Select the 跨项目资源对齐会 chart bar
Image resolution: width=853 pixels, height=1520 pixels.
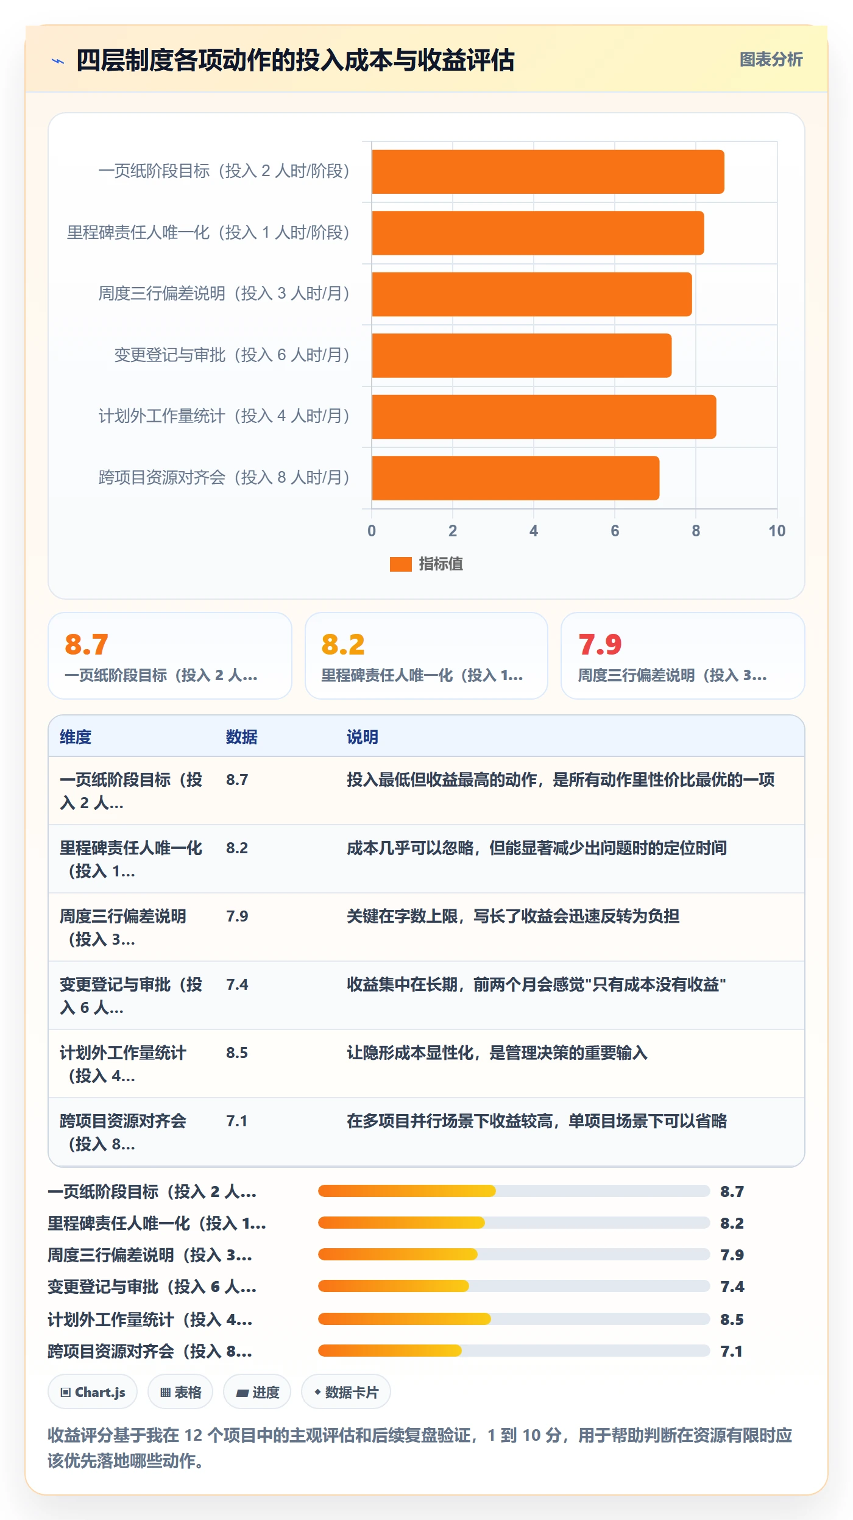click(515, 478)
